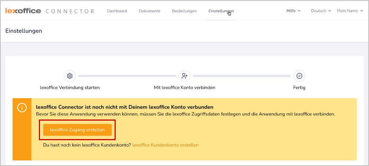Click the 'Fertig' step label
Image resolution: width=369 pixels, height=166 pixels.
(299, 88)
